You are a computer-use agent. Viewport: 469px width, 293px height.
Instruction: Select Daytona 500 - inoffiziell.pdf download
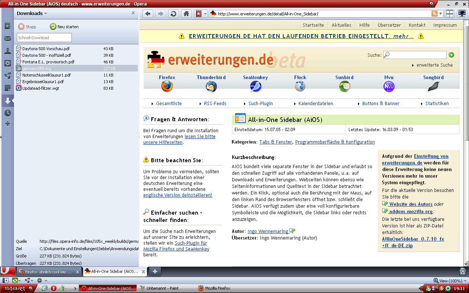point(77,55)
